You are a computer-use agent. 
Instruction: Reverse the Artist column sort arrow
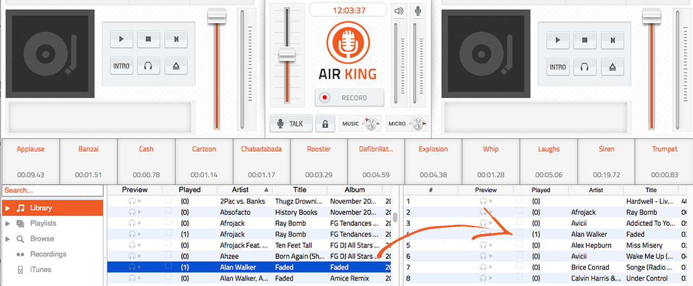click(266, 190)
